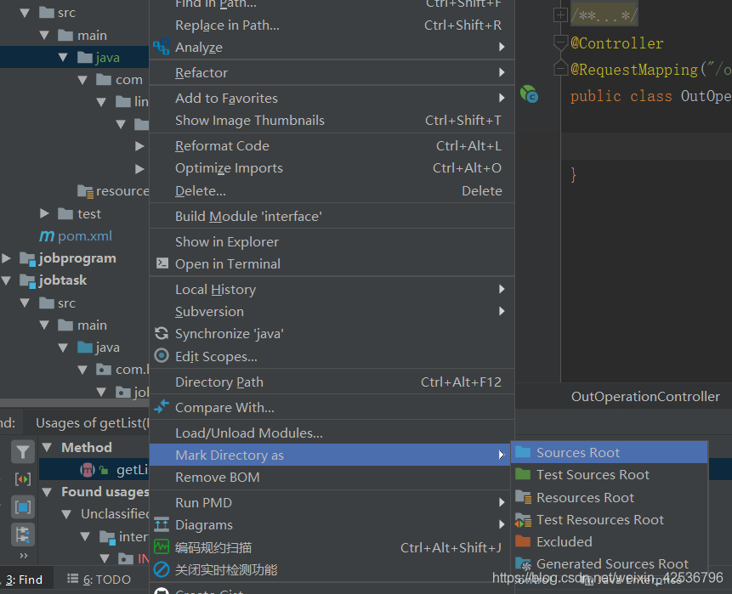The height and width of the screenshot is (594, 732).
Task: Select Load/Unload Modules...
Action: [x=332, y=433]
